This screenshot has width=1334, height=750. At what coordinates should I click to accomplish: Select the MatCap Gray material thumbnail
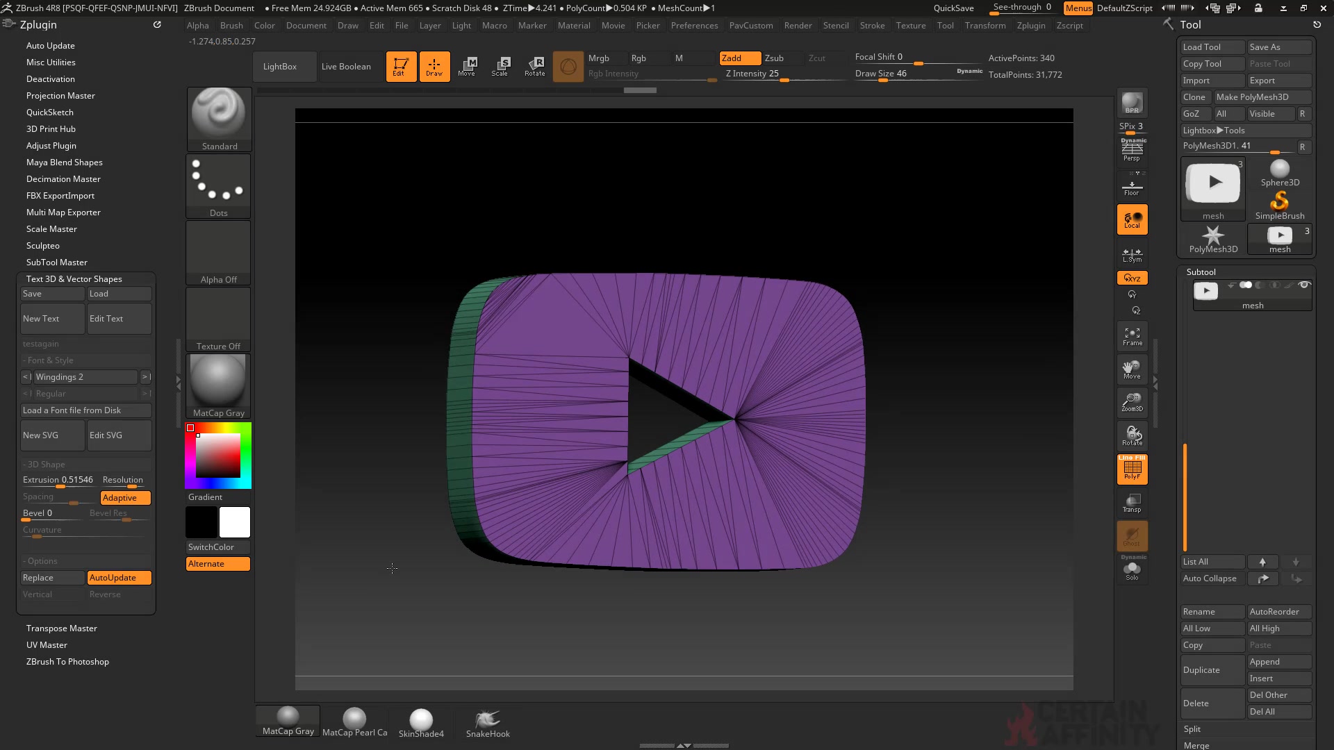click(218, 386)
